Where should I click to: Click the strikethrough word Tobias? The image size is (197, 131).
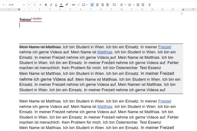pos(25,20)
